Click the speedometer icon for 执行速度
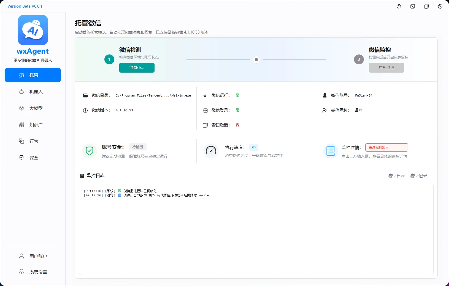Image resolution: width=449 pixels, height=286 pixels. [211, 151]
